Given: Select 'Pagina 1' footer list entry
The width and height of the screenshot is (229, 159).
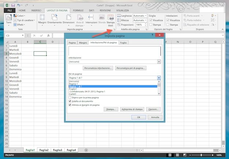Looking at the screenshot, I should coord(113,84).
